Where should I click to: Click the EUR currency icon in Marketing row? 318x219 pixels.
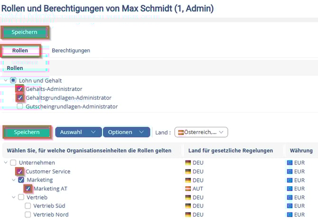pos(290,180)
